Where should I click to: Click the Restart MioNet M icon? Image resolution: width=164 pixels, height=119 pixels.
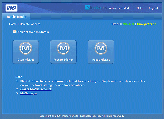pos(63,48)
